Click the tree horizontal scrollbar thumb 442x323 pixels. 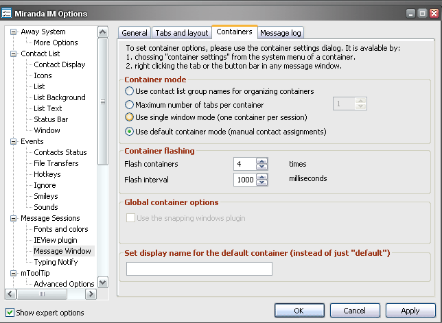click(x=42, y=294)
